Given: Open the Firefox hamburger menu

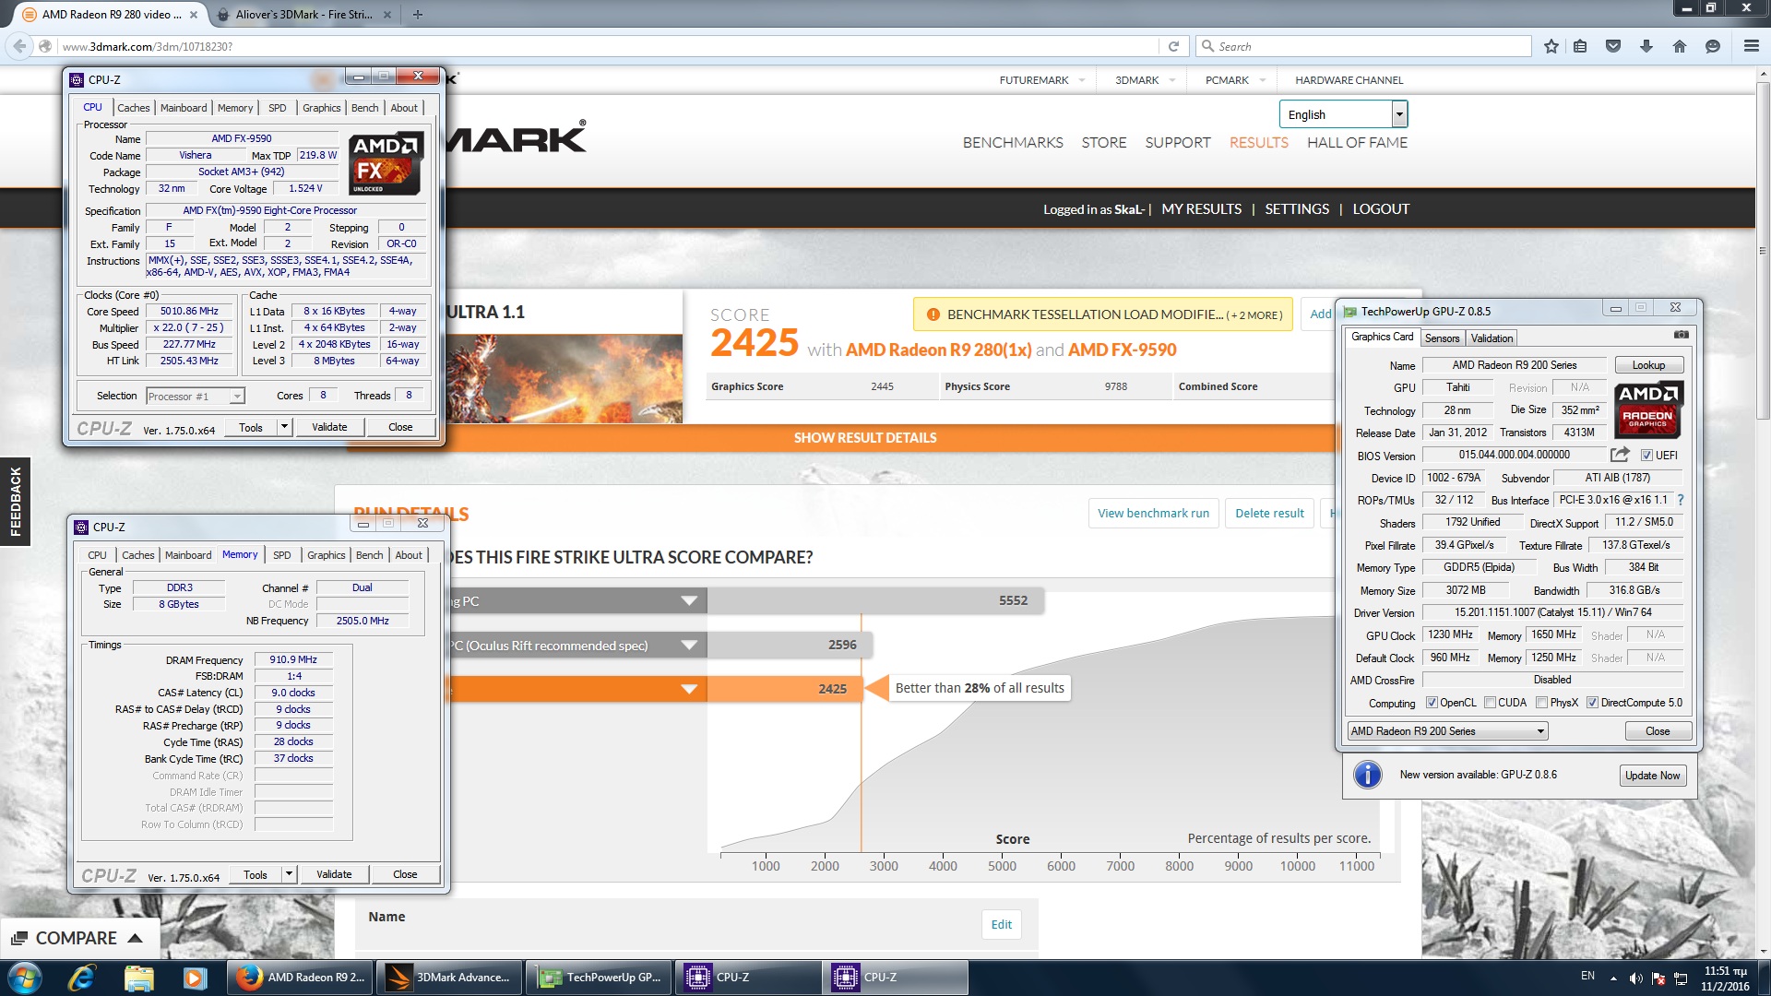Looking at the screenshot, I should coord(1751,46).
